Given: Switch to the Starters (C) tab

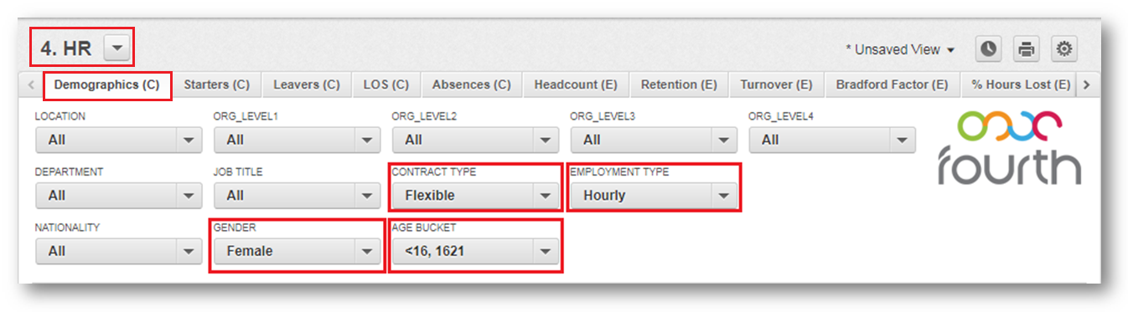Looking at the screenshot, I should coord(216,84).
